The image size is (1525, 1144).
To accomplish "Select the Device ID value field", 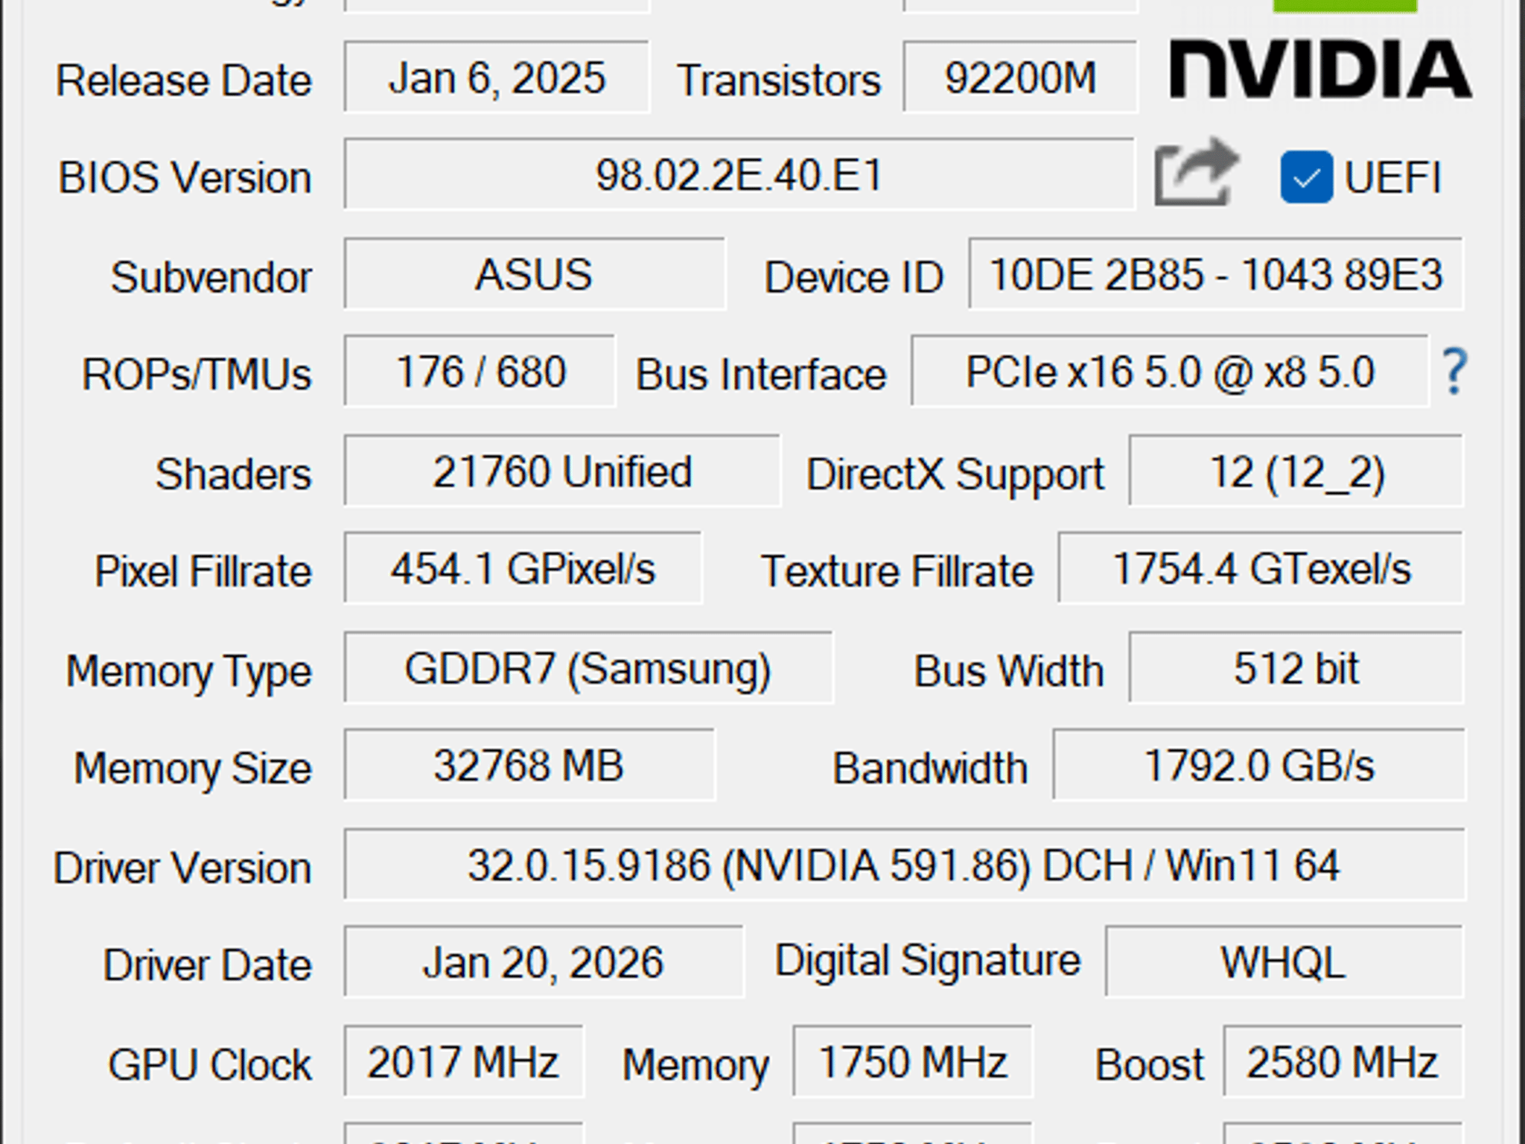I will (x=1215, y=274).
